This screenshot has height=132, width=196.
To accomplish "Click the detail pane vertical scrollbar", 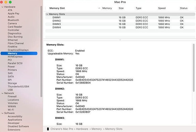I will click(194, 68).
